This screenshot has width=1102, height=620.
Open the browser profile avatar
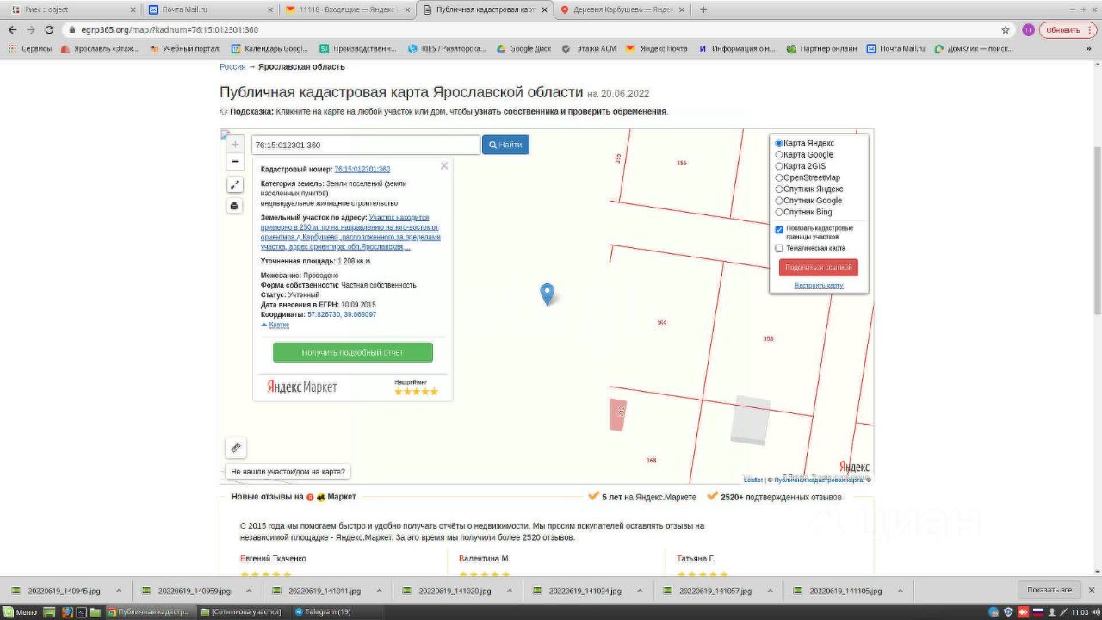[x=1028, y=29]
